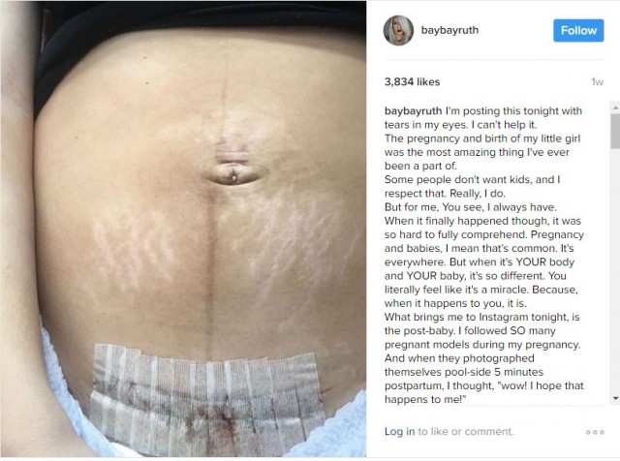This screenshot has height=461, width=620.
Task: Click the Follow button
Action: pyautogui.click(x=578, y=30)
